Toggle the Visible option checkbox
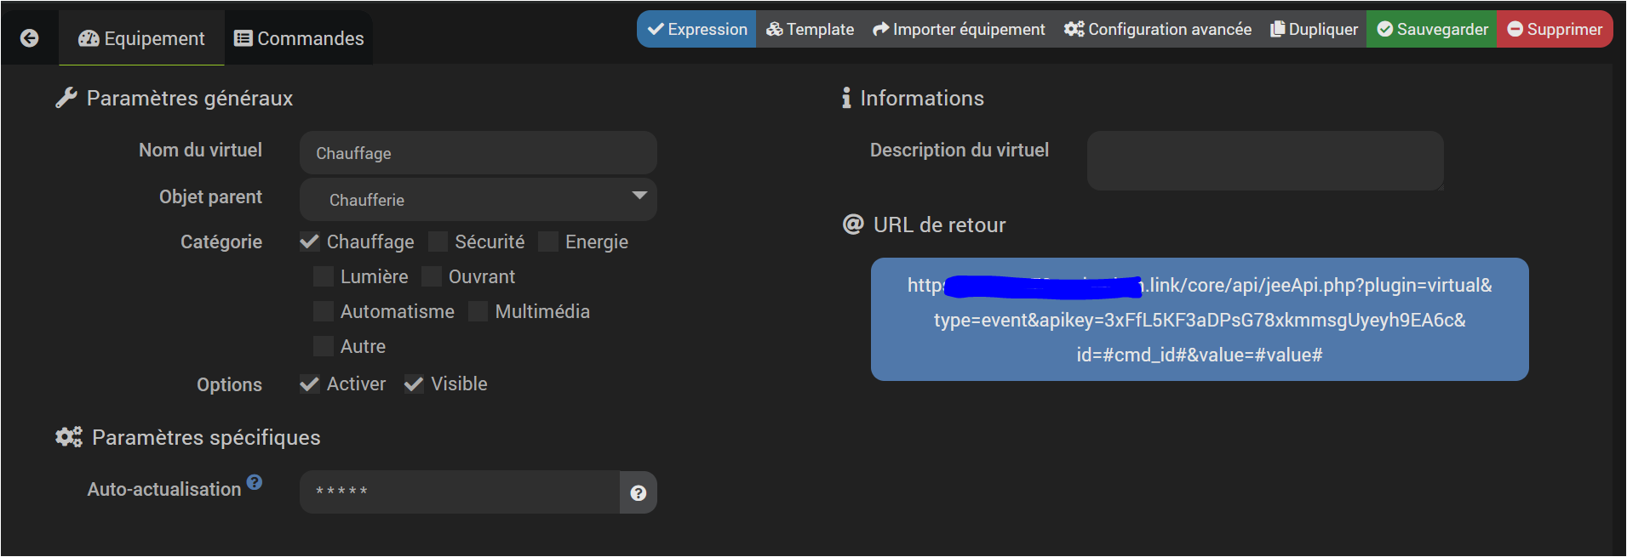 [x=414, y=384]
